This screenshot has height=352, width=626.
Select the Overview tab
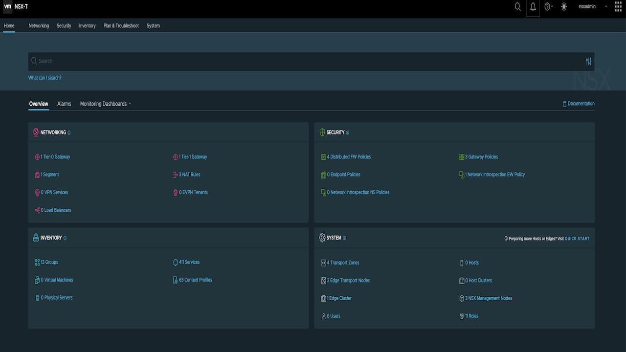[x=39, y=104]
